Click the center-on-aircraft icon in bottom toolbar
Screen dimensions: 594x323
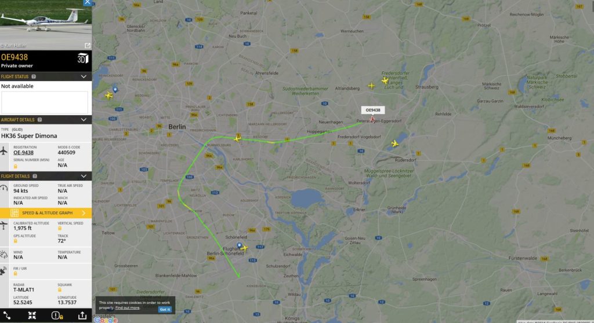[32, 315]
